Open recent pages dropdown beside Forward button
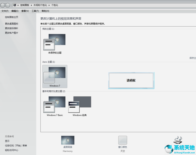The height and width of the screenshot is (155, 196). [x=11, y=5]
